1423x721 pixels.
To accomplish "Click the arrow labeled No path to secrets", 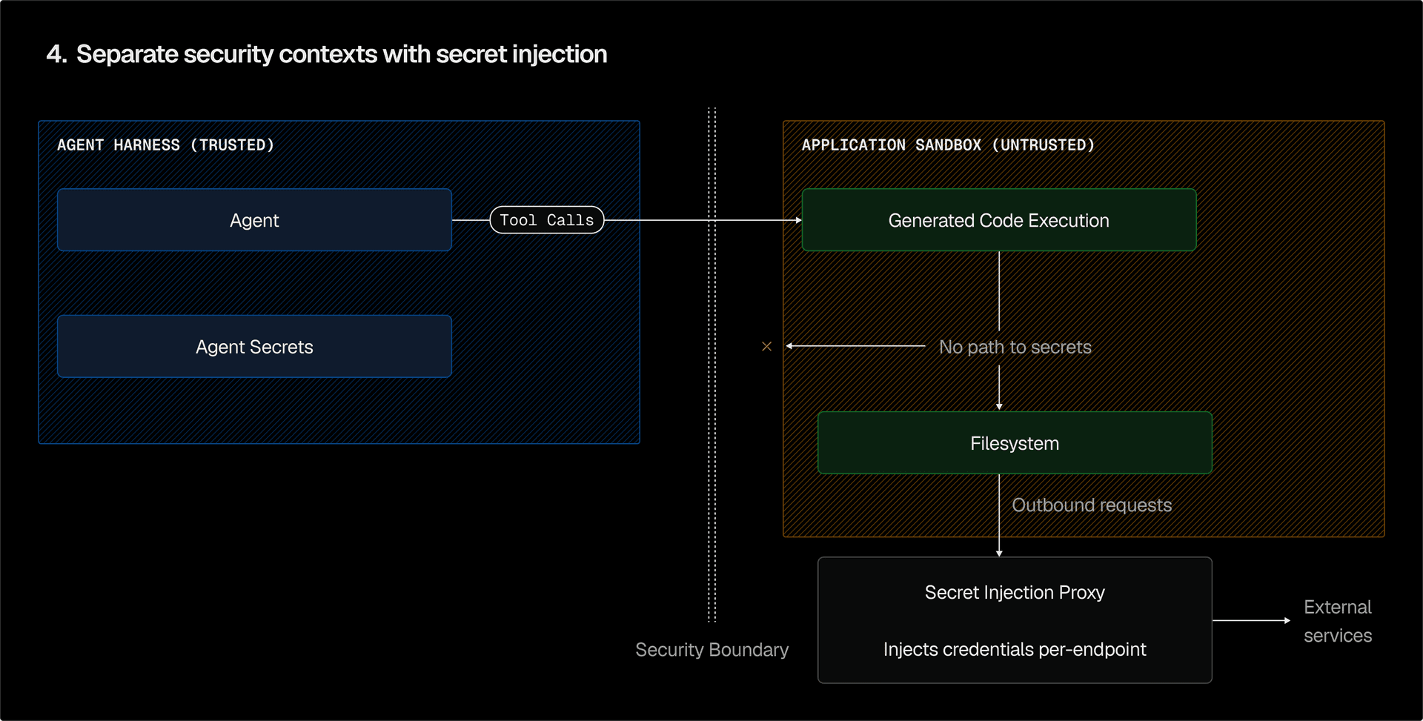I will click(x=852, y=346).
